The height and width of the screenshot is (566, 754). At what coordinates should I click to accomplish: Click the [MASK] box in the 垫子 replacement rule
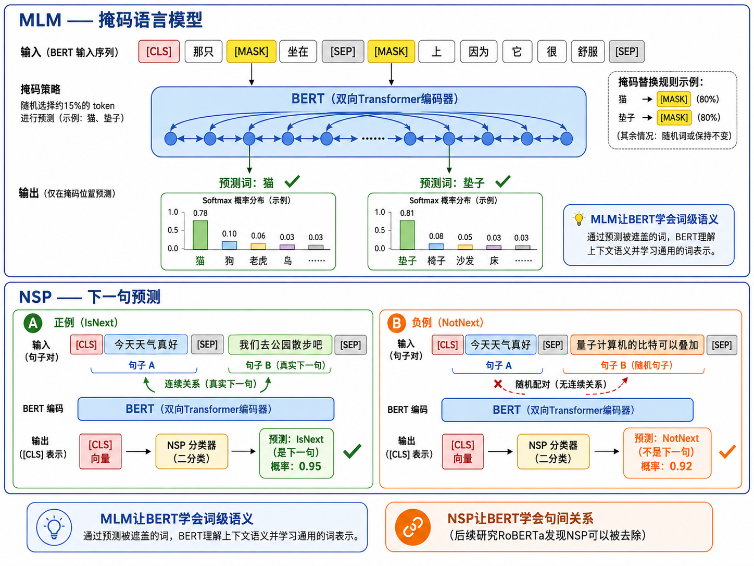(674, 118)
